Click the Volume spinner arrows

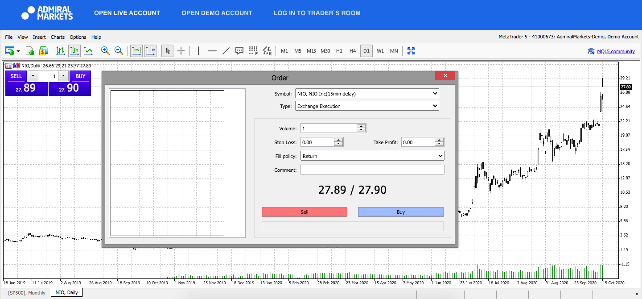[x=361, y=129]
